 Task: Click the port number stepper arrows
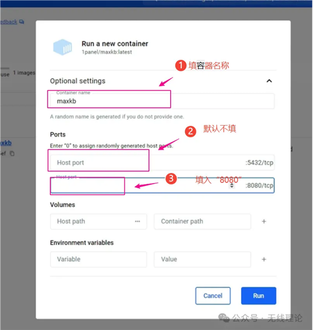231,185
